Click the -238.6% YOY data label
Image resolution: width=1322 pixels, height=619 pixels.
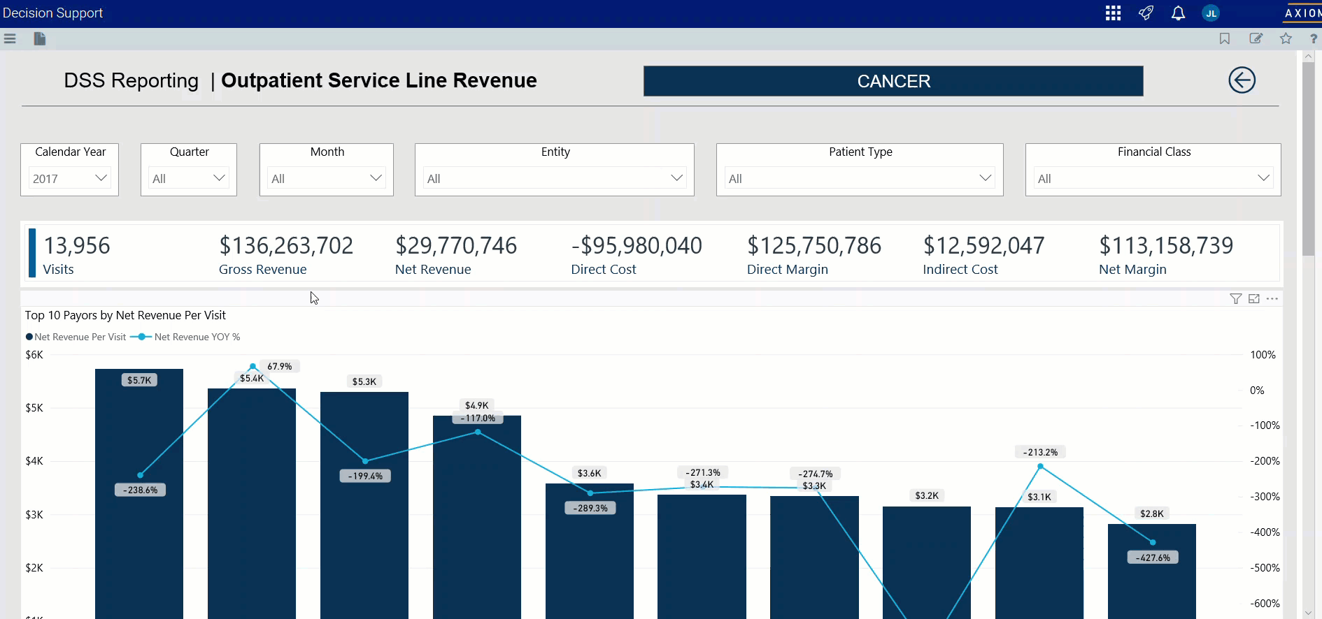(140, 490)
